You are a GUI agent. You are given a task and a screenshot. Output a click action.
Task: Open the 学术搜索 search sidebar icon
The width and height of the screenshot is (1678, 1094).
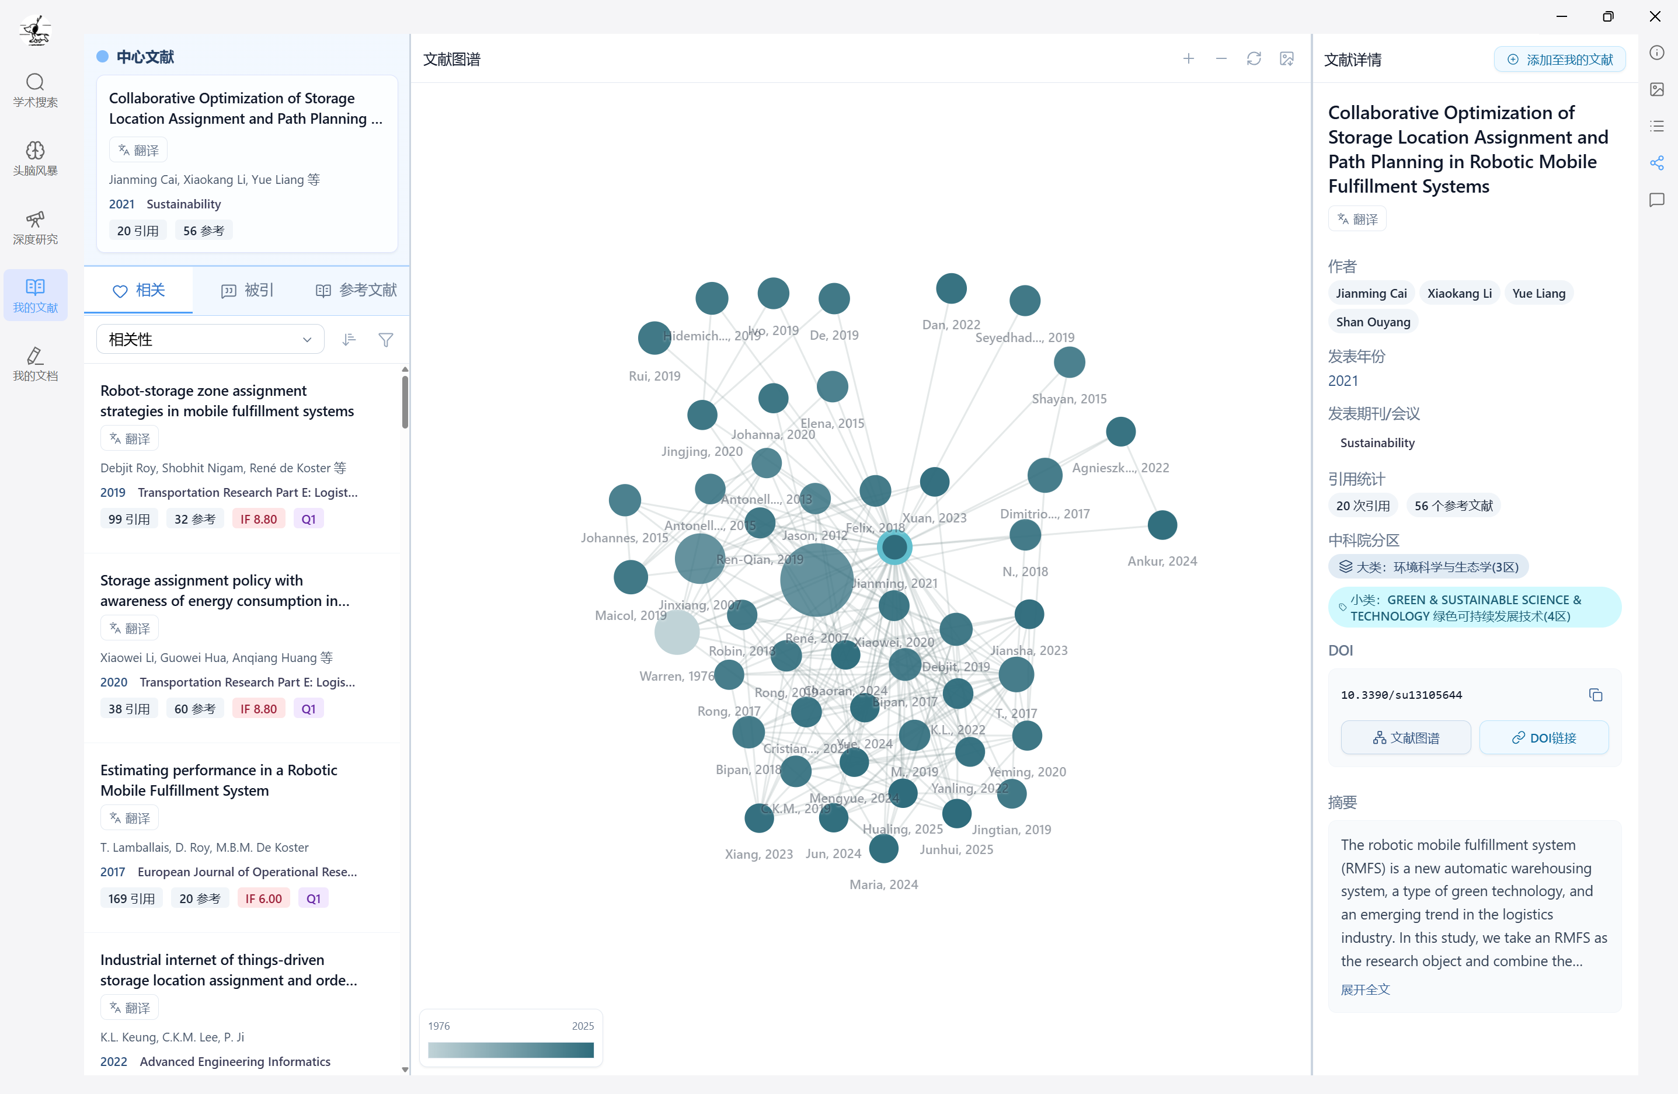click(35, 90)
